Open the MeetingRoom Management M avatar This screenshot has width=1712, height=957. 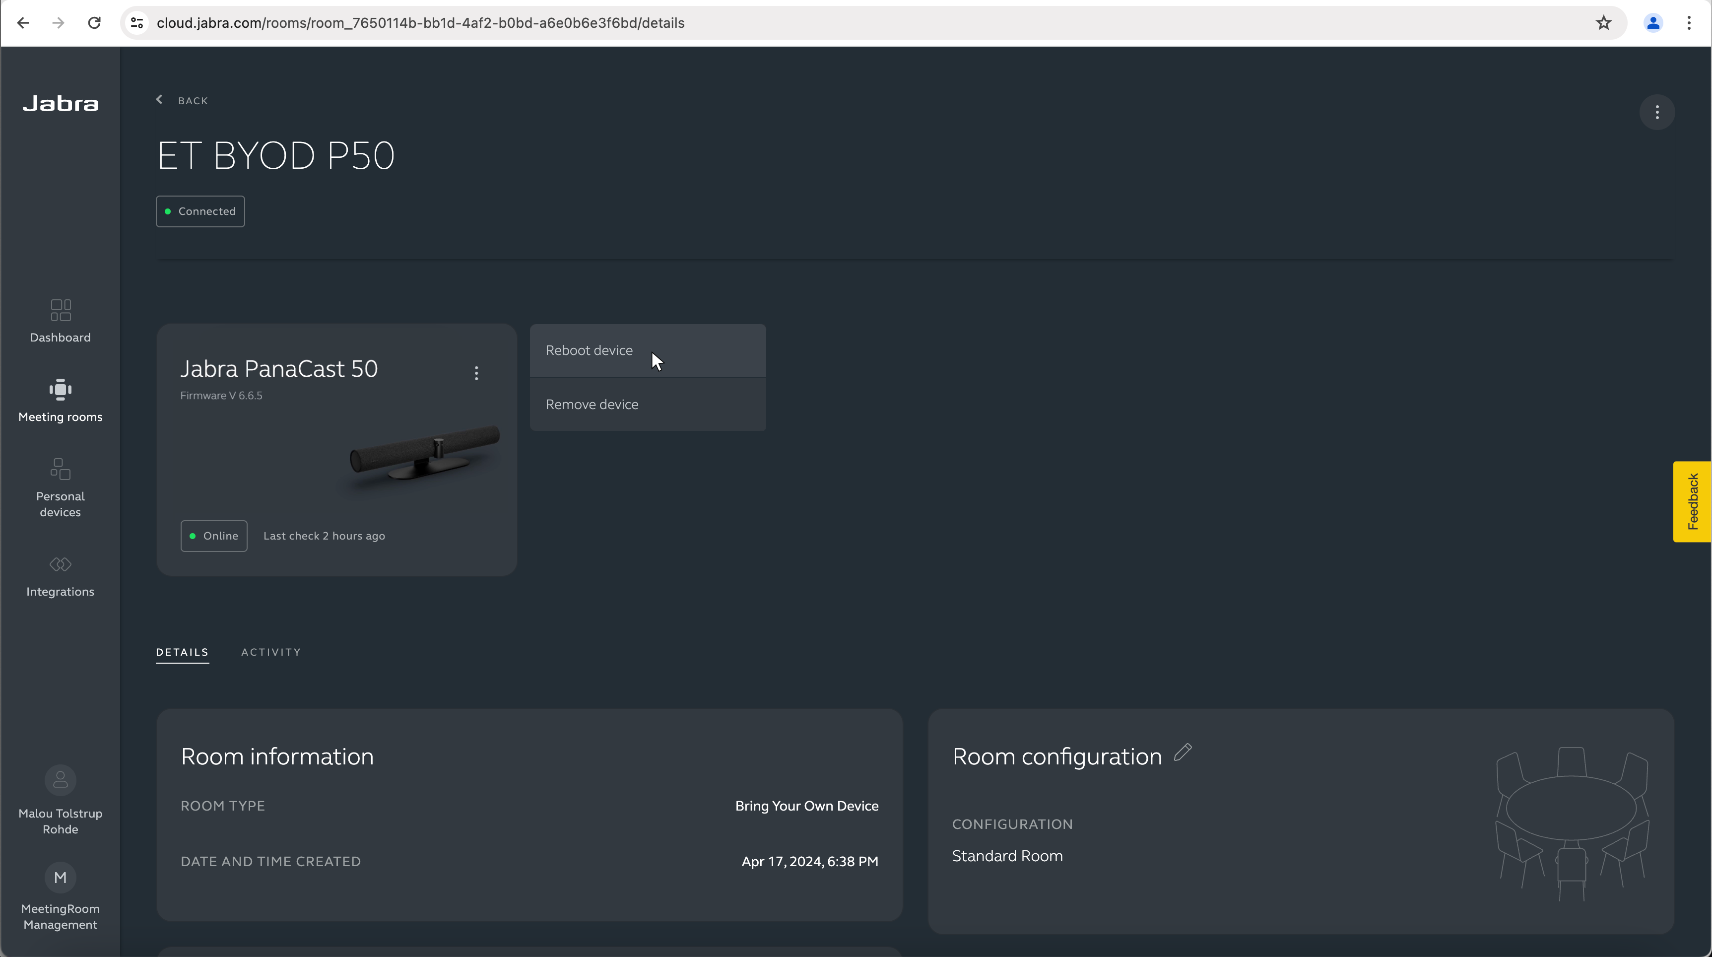click(61, 878)
